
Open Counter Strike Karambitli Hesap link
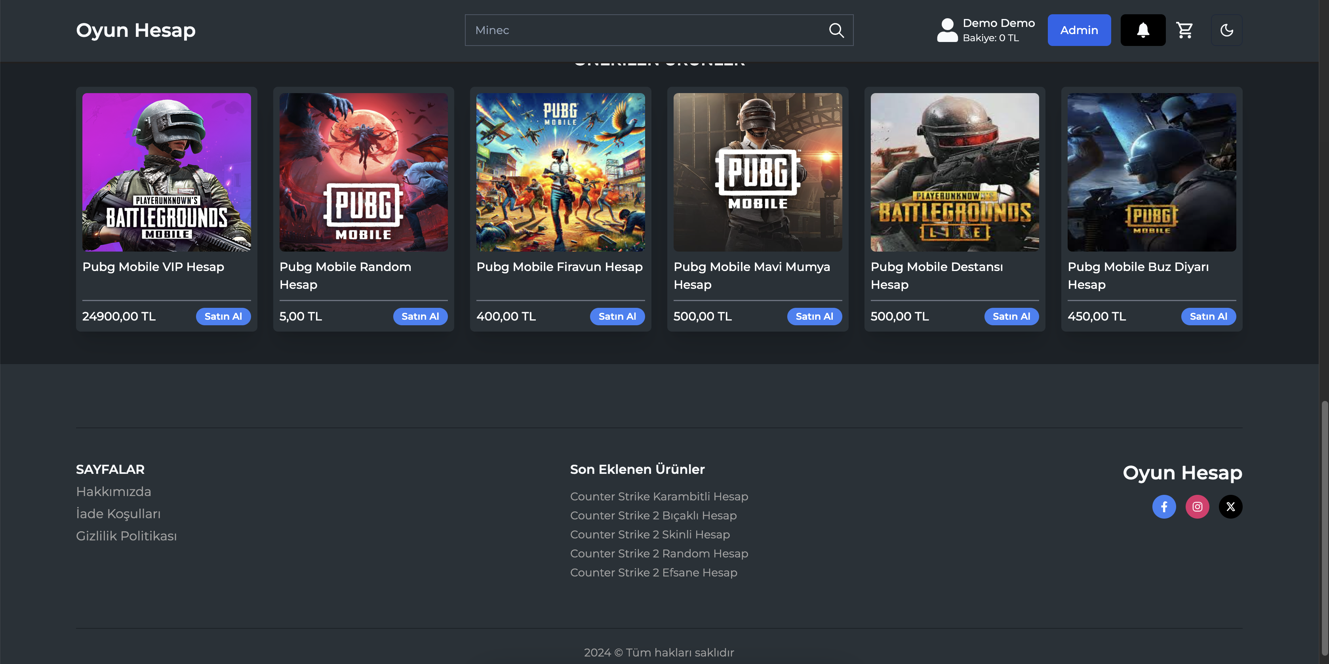click(659, 496)
